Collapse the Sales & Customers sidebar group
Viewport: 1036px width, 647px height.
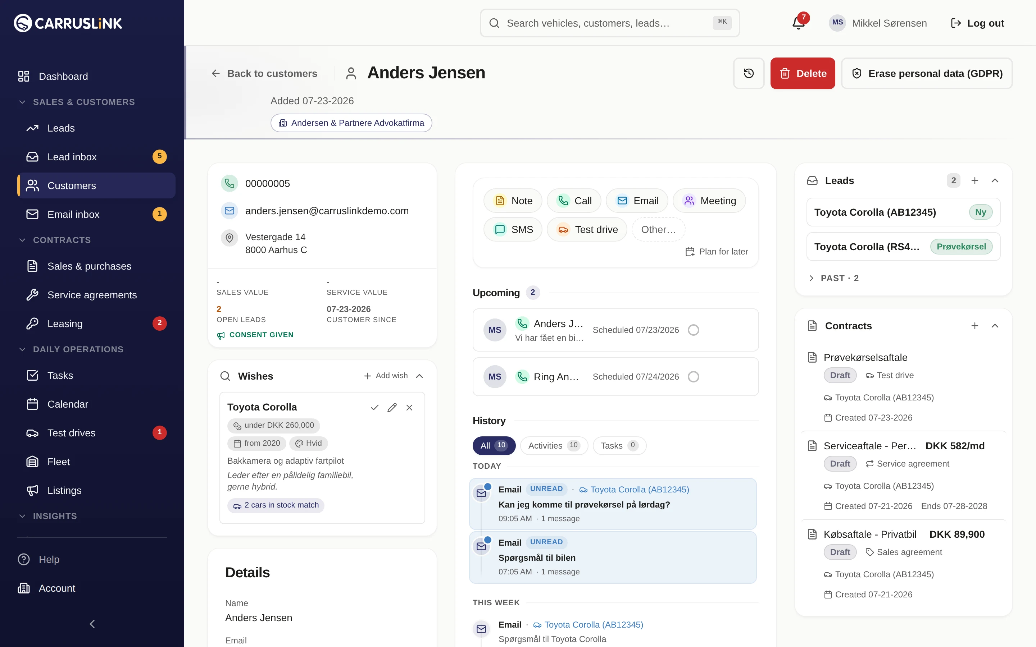[x=77, y=102]
